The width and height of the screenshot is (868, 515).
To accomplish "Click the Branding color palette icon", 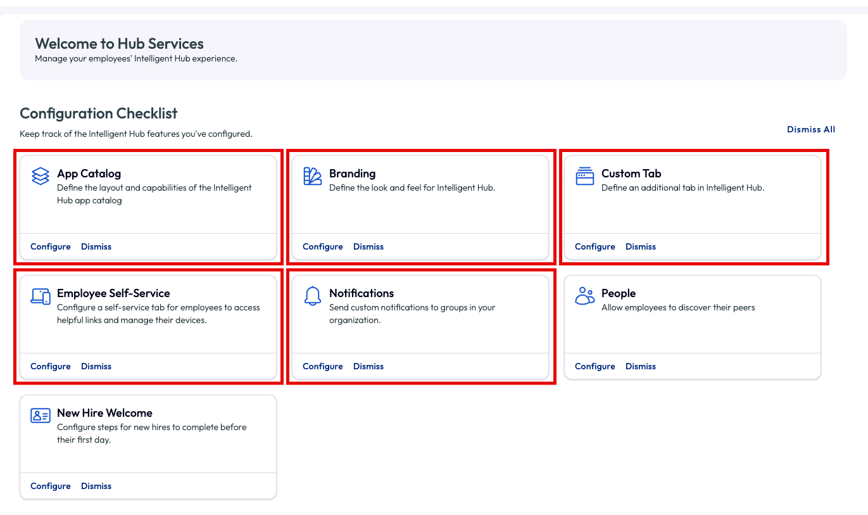I will click(x=313, y=176).
